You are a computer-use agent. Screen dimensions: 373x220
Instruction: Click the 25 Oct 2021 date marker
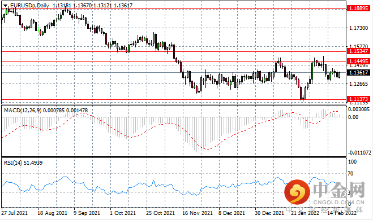tap(160, 213)
